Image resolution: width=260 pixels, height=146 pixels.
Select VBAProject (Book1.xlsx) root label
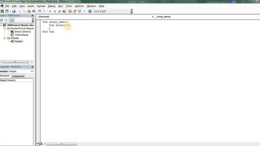tap(20, 25)
